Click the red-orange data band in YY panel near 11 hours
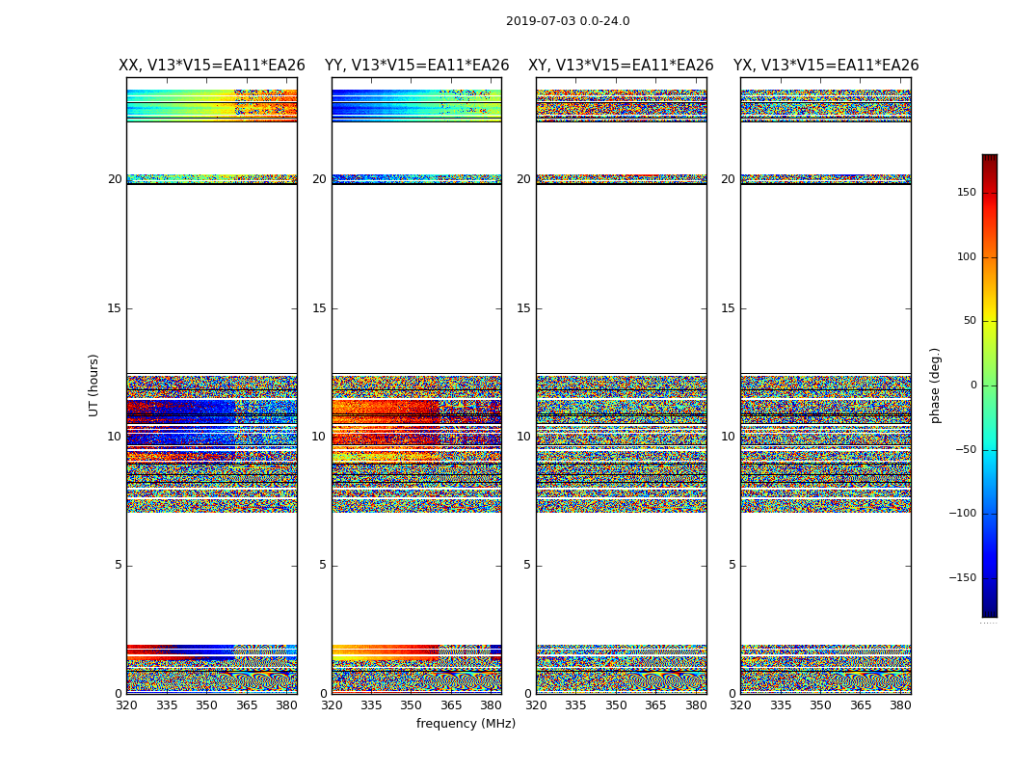This screenshot has height=771, width=1012. pyautogui.click(x=386, y=410)
